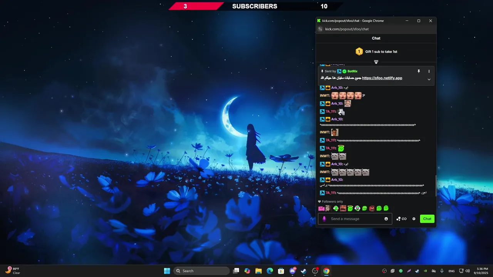Viewport: 493px width, 277px height.
Task: Open the sfoo.netlify.app link
Action: [382, 78]
